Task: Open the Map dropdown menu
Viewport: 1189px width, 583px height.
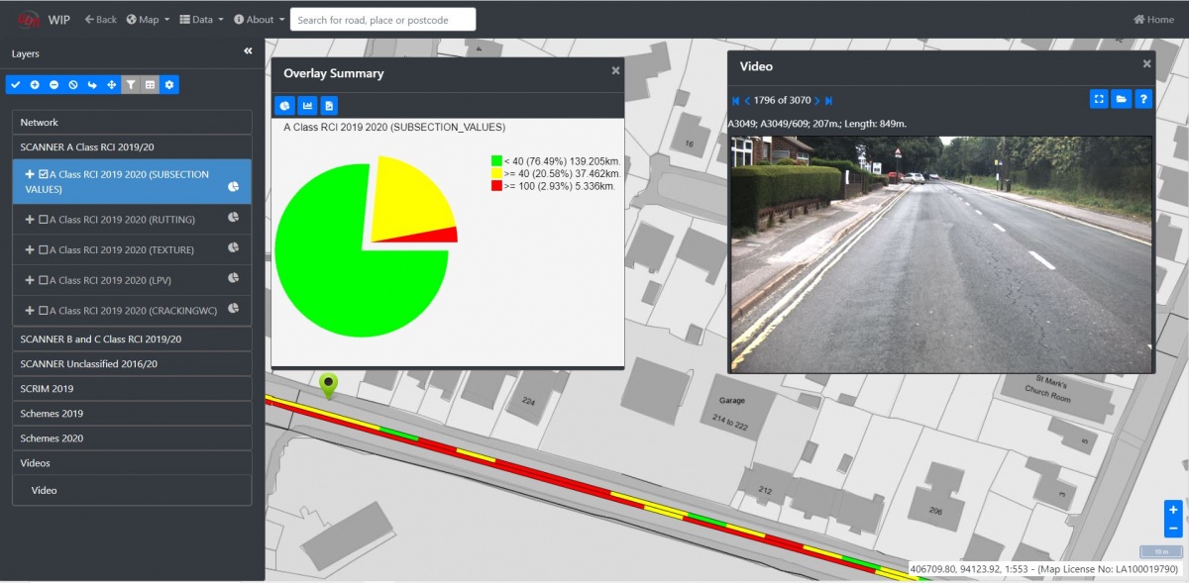Action: tap(149, 19)
